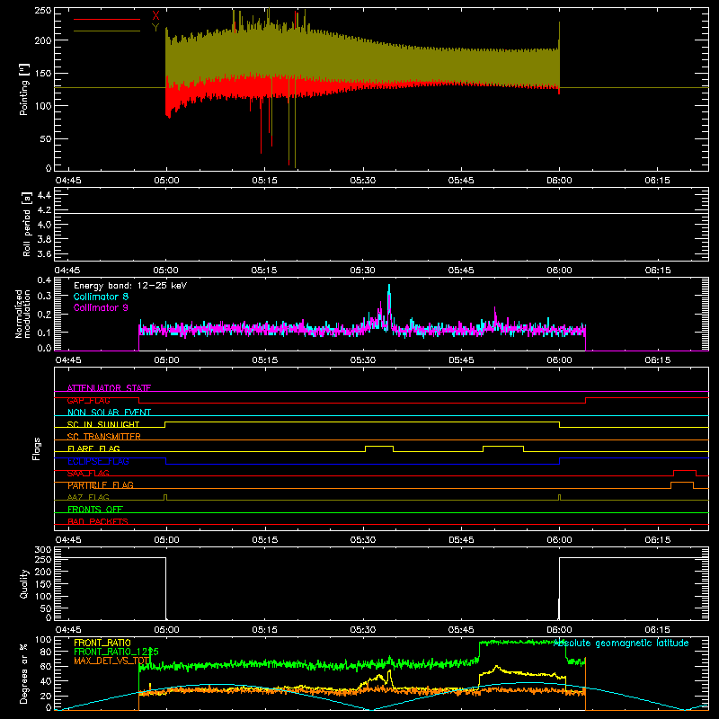Click 'Energy band: 12-25 keV' text

coord(130,286)
